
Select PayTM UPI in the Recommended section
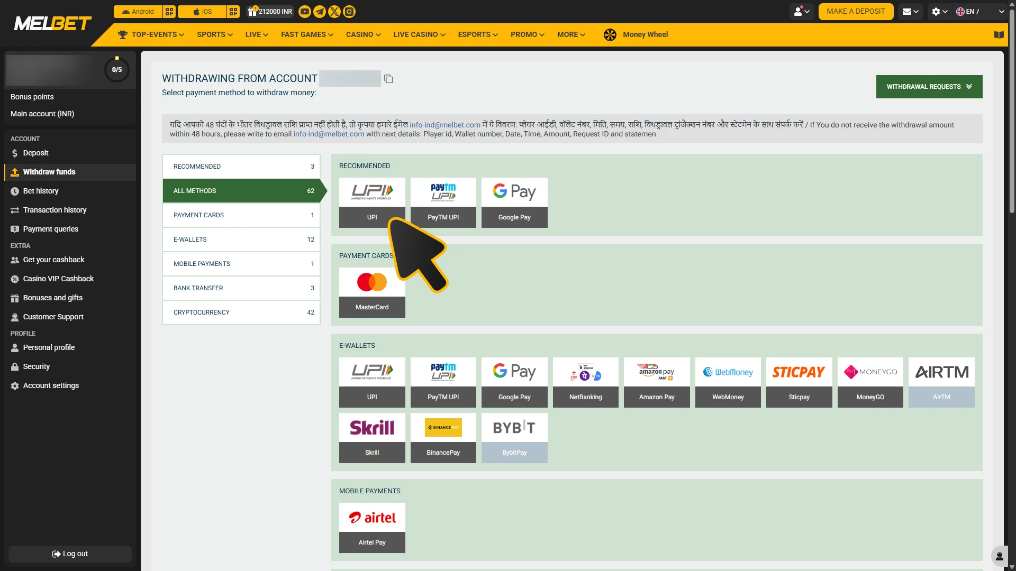click(x=443, y=203)
